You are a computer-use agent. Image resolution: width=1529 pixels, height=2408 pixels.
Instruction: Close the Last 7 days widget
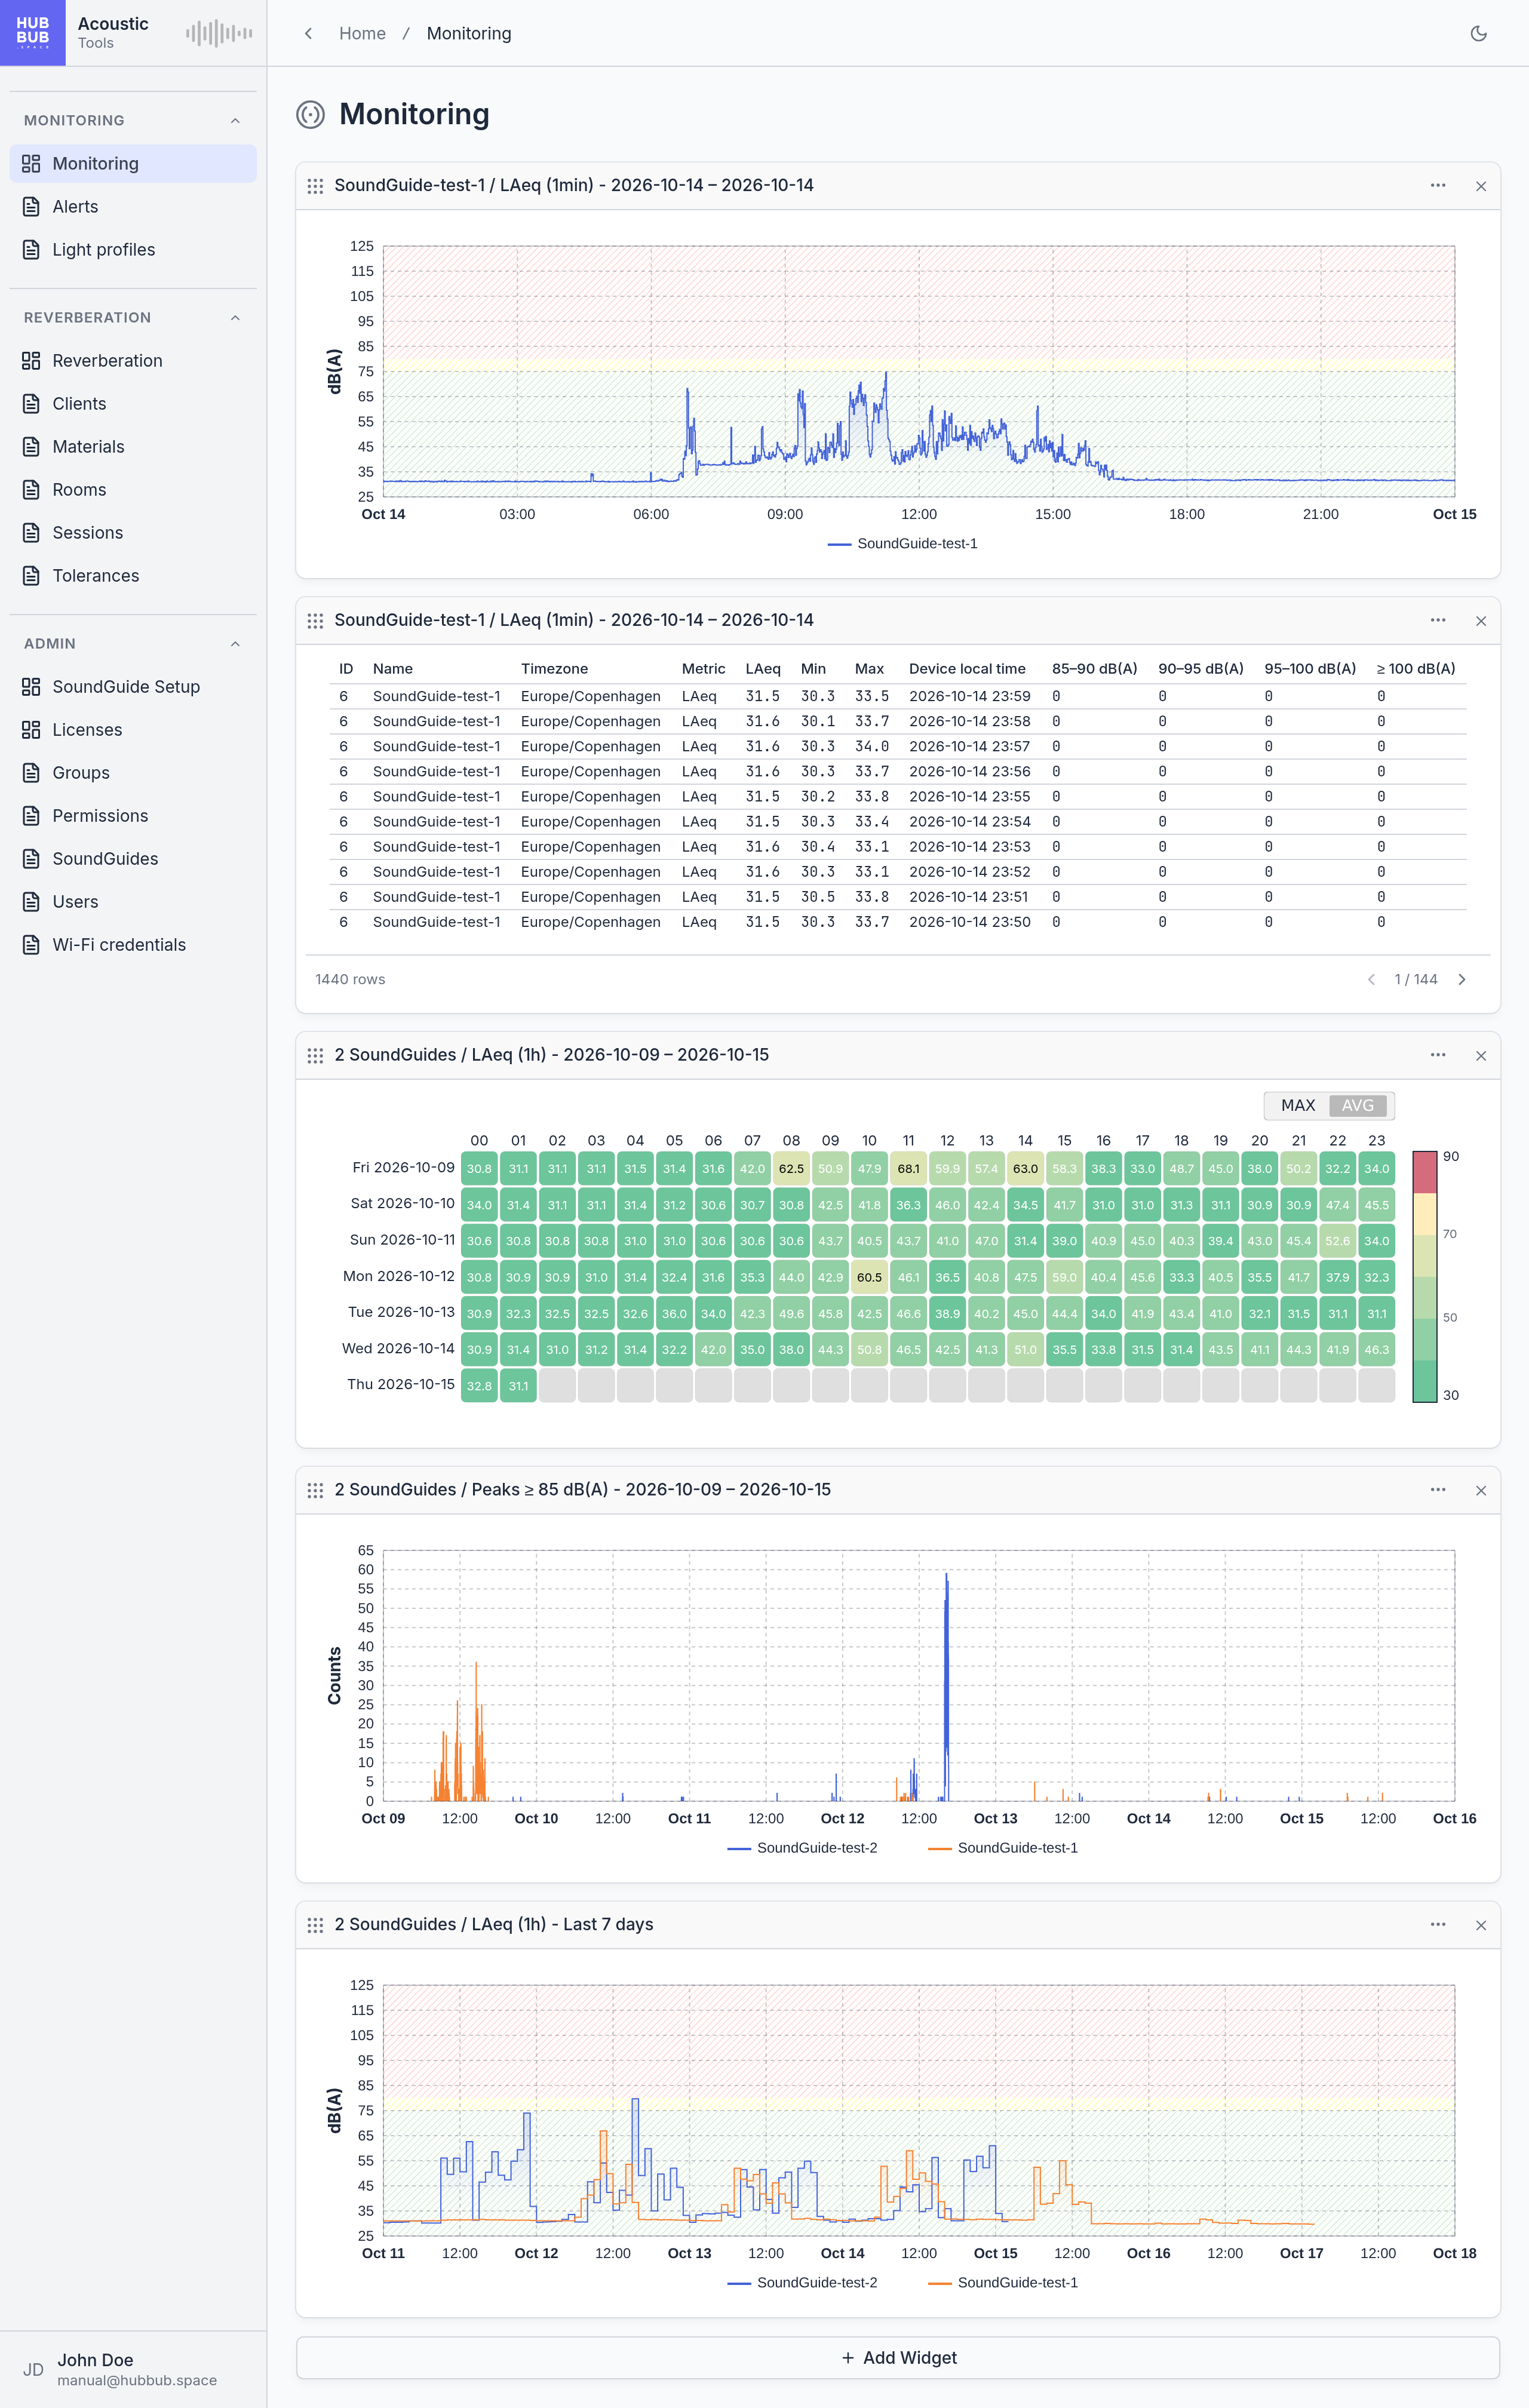point(1480,1925)
